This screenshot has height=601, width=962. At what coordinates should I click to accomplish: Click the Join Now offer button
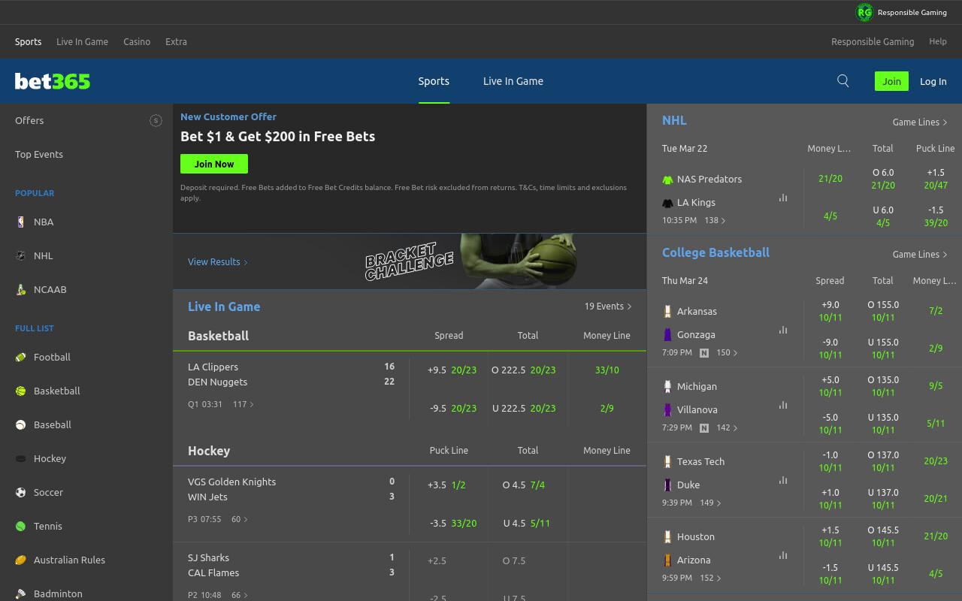tap(214, 164)
